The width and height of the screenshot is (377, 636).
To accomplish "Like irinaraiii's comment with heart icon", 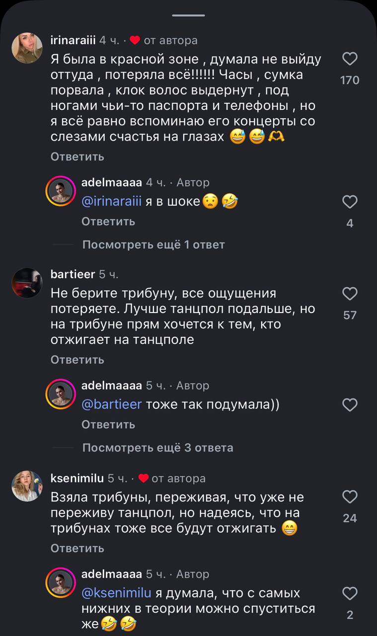I will (350, 60).
